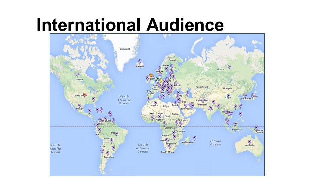The height and width of the screenshot is (178, 317).
Task: Select the yellow pin in northern Europe
Action: pos(161,81)
